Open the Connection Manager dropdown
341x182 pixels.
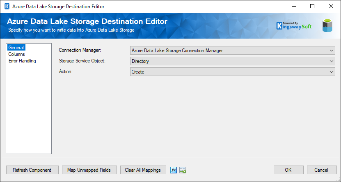click(233, 51)
